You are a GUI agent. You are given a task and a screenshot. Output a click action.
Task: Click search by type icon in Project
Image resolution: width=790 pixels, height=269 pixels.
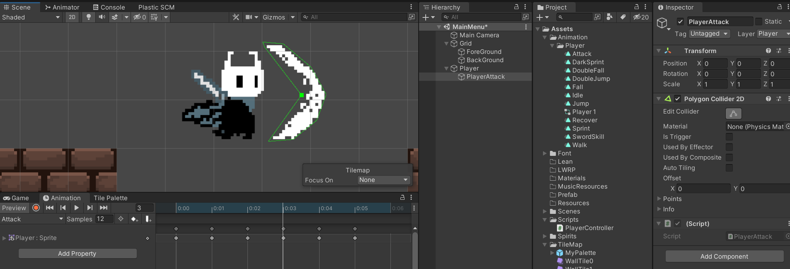[609, 17]
